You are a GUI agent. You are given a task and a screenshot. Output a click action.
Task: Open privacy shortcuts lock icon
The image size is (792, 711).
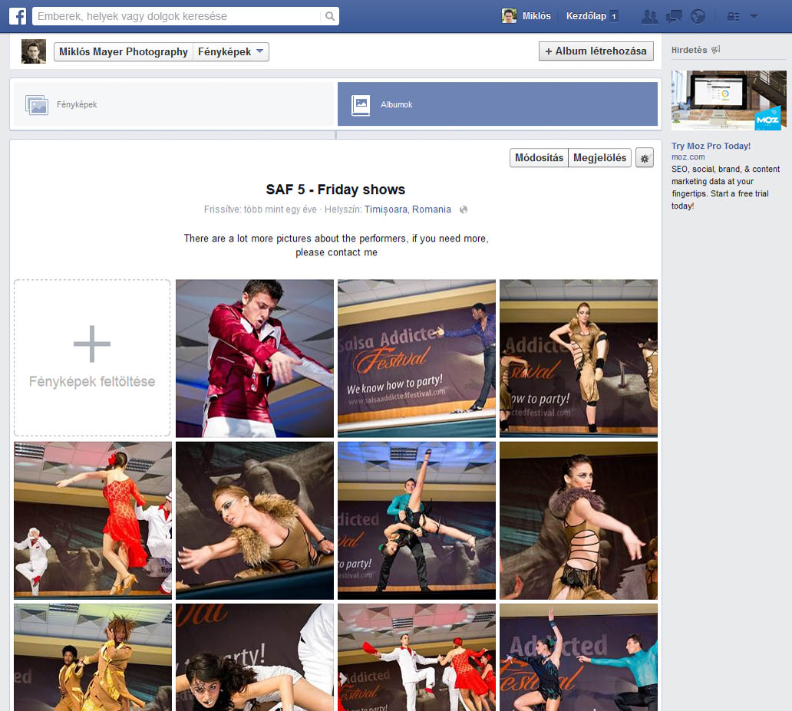tap(733, 17)
